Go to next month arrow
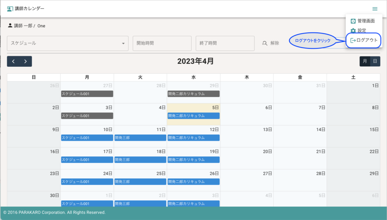Image resolution: width=387 pixels, height=220 pixels. coord(25,61)
